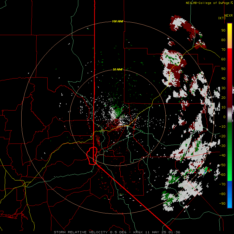Select the gray zero-velocity segment of the color bar
This screenshot has height=234, width=234.
230,115
